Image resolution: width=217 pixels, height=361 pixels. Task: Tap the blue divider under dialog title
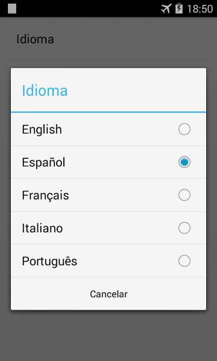coord(108,112)
